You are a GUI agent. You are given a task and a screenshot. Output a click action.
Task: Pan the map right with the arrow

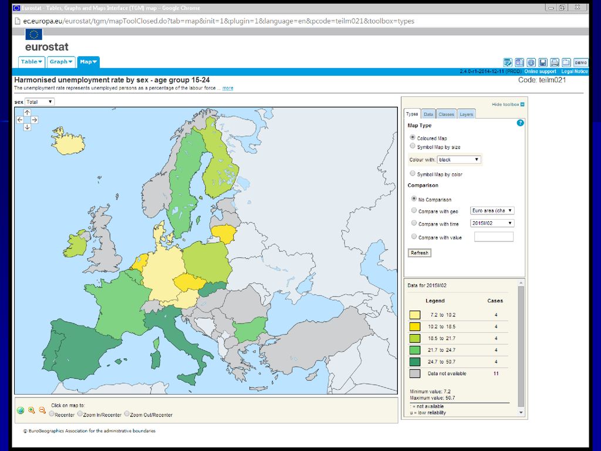[x=34, y=120]
